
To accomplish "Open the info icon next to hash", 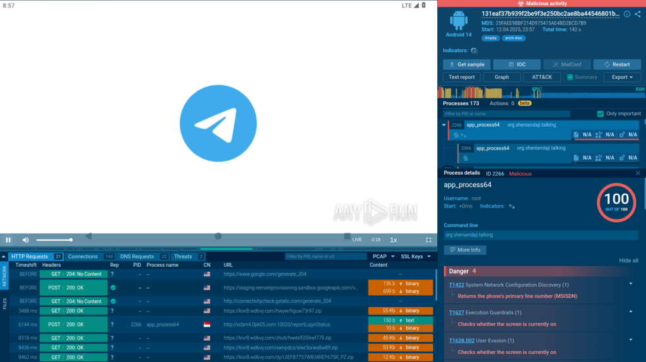I will [x=626, y=14].
